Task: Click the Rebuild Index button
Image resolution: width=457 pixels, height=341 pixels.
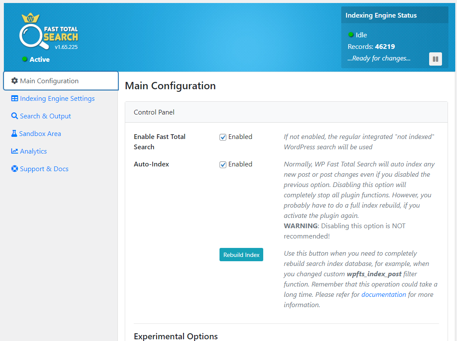Action: (241, 255)
